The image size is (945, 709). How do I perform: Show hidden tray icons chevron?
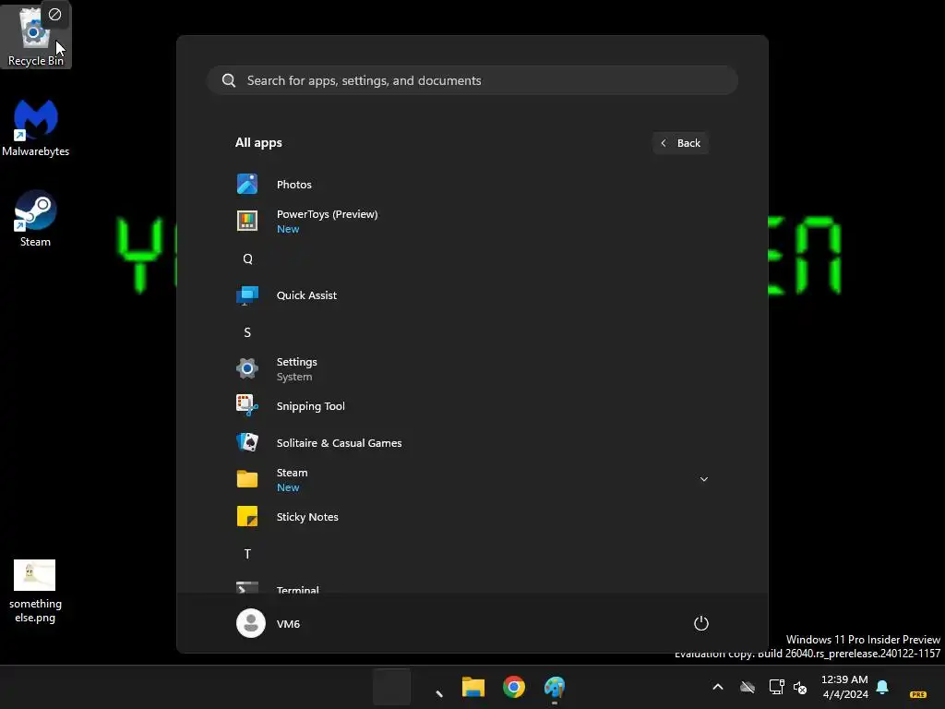pos(718,687)
